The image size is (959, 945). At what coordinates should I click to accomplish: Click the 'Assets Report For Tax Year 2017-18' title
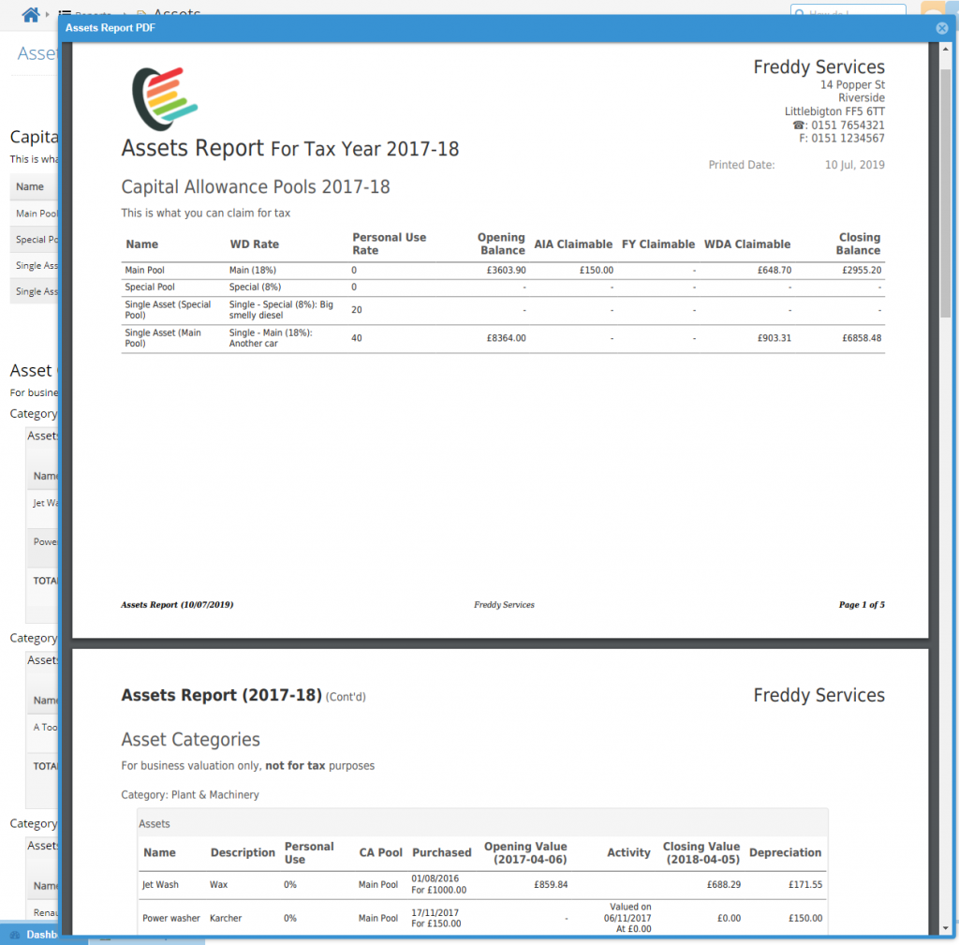click(x=290, y=149)
